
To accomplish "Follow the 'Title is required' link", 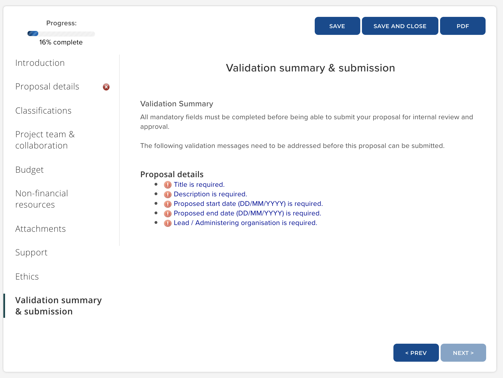I will (x=199, y=185).
